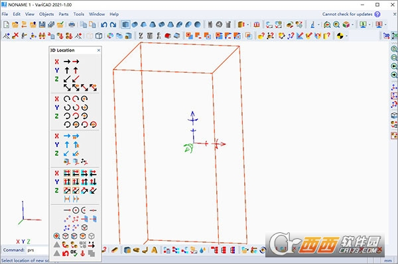398x264 pixels.
Task: Move along X axis black arrow
Action: (67, 62)
